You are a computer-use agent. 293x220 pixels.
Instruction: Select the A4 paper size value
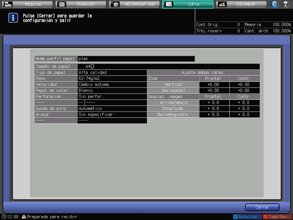pos(168,66)
